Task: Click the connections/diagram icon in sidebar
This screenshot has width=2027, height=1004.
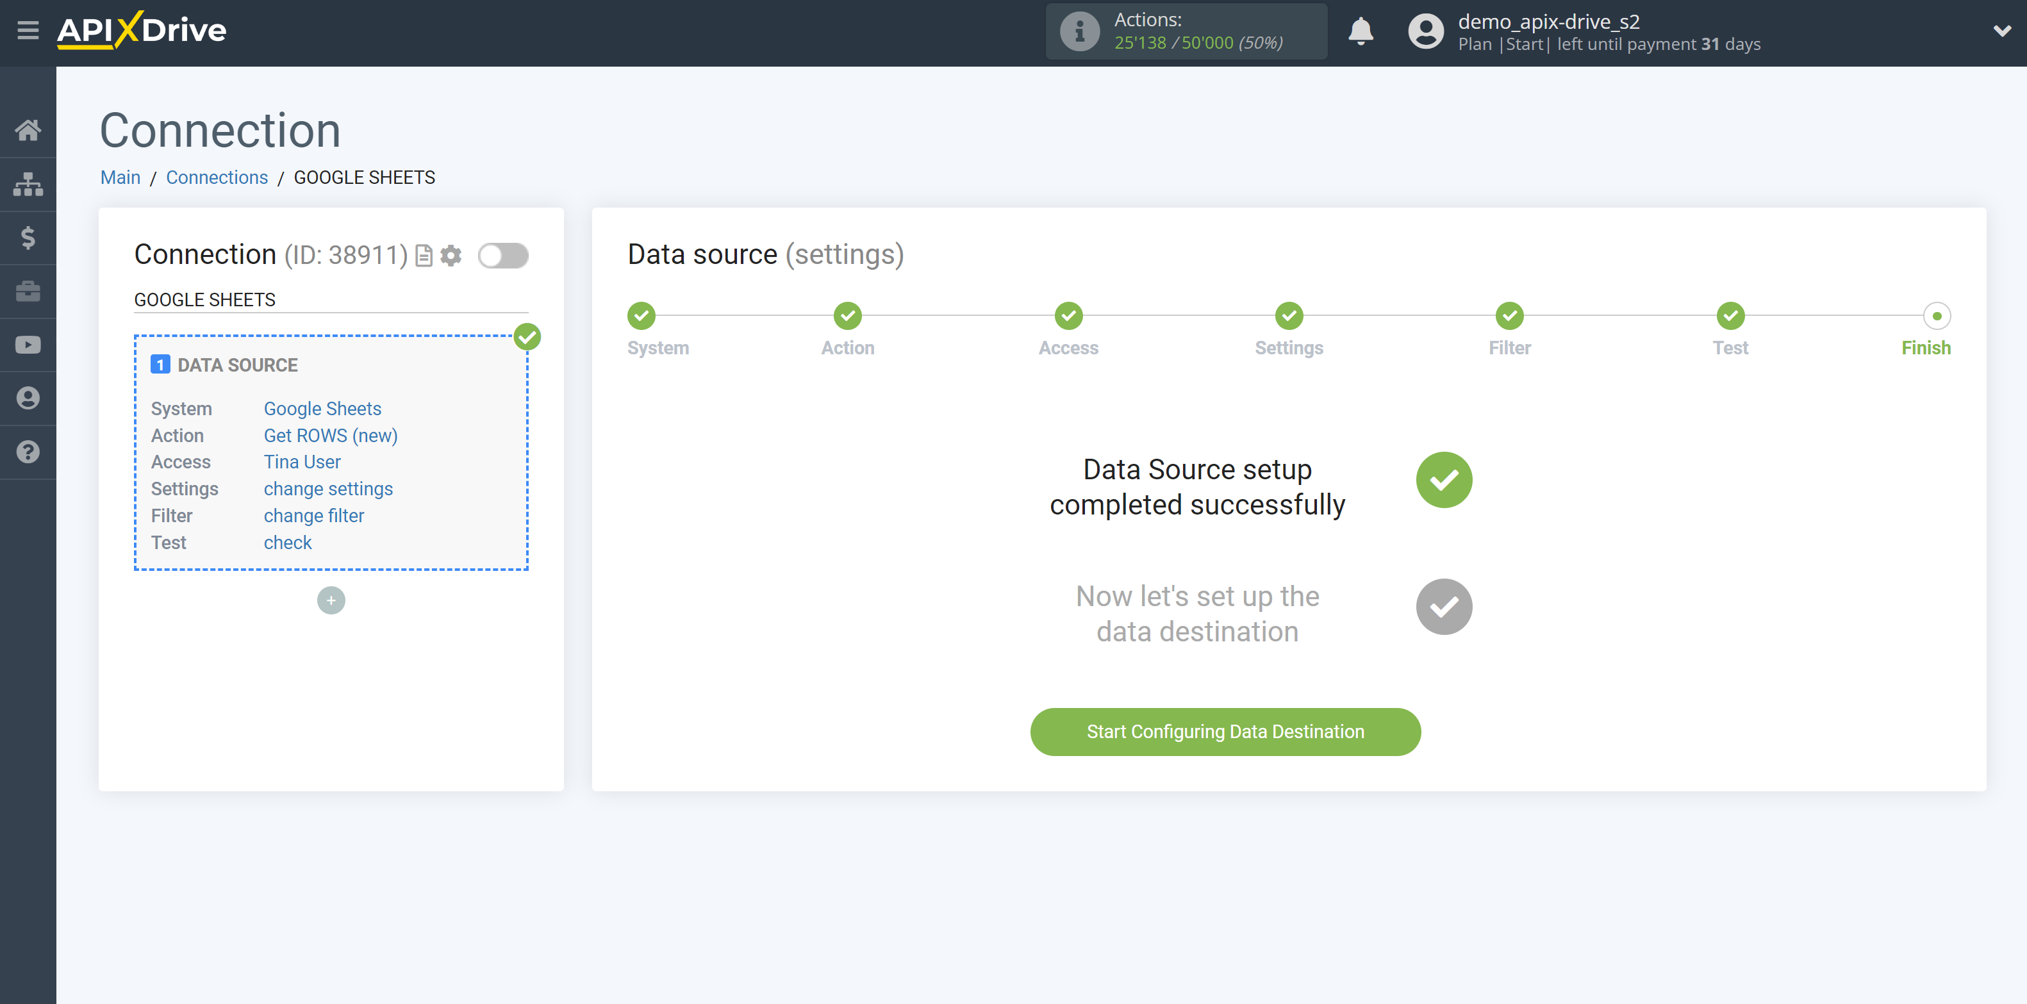Action: 28,183
